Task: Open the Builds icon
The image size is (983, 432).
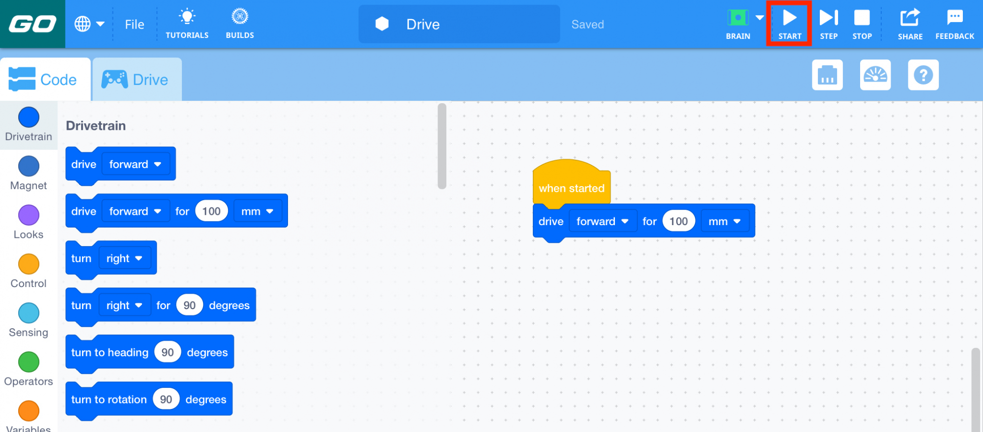Action: [x=240, y=24]
